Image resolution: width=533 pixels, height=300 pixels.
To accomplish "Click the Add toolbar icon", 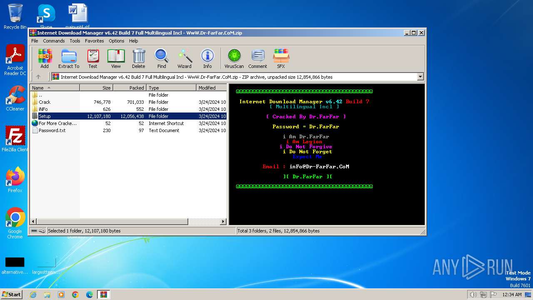I will coord(45,58).
